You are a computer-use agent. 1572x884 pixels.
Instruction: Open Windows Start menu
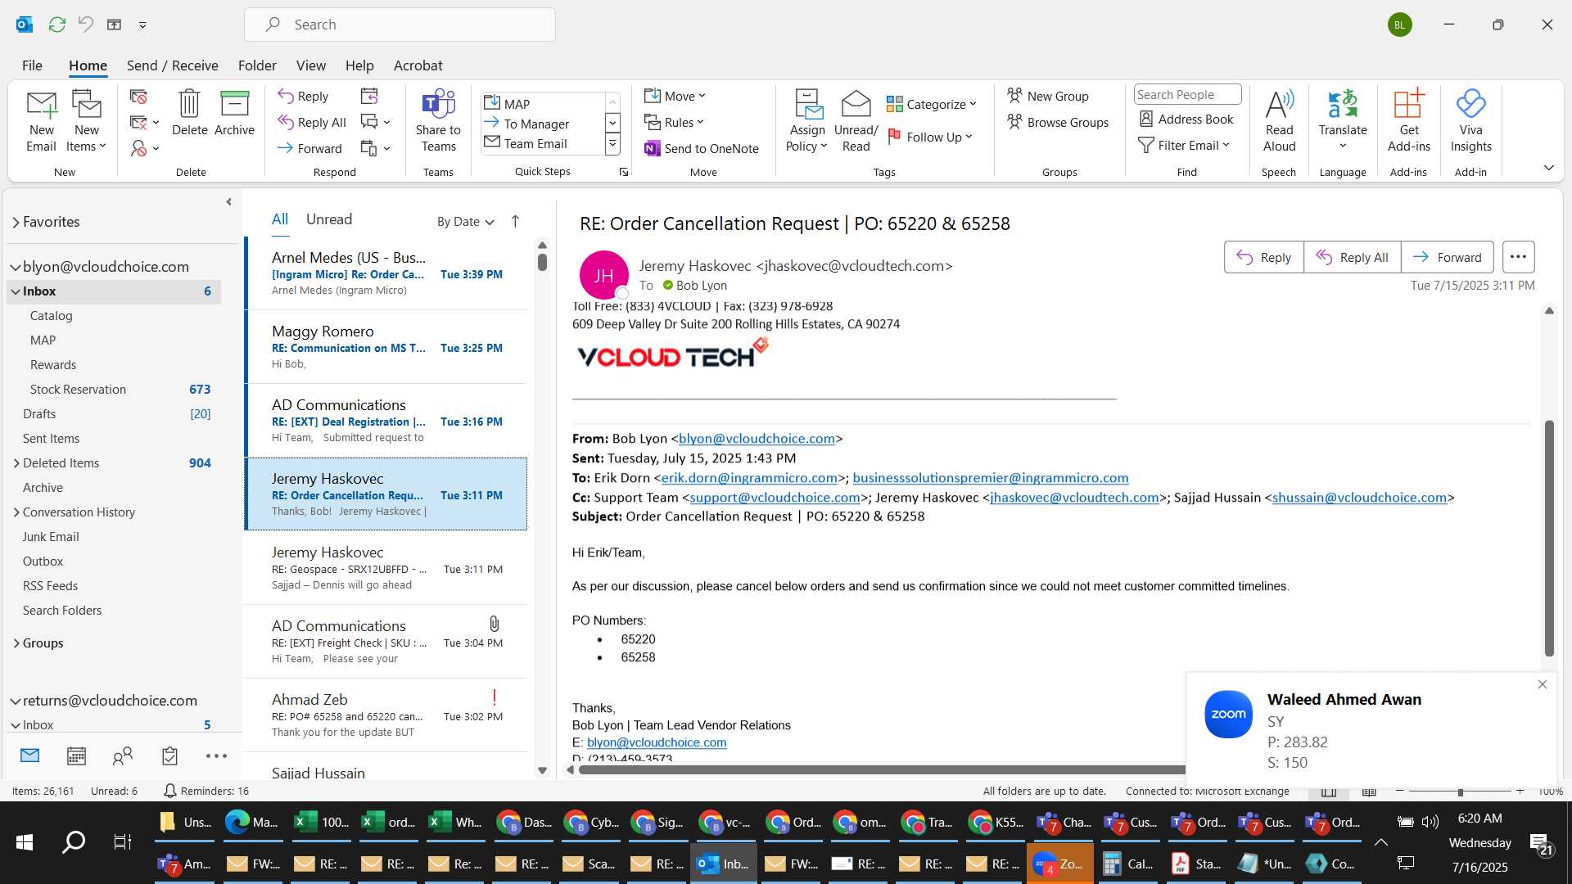(x=25, y=841)
